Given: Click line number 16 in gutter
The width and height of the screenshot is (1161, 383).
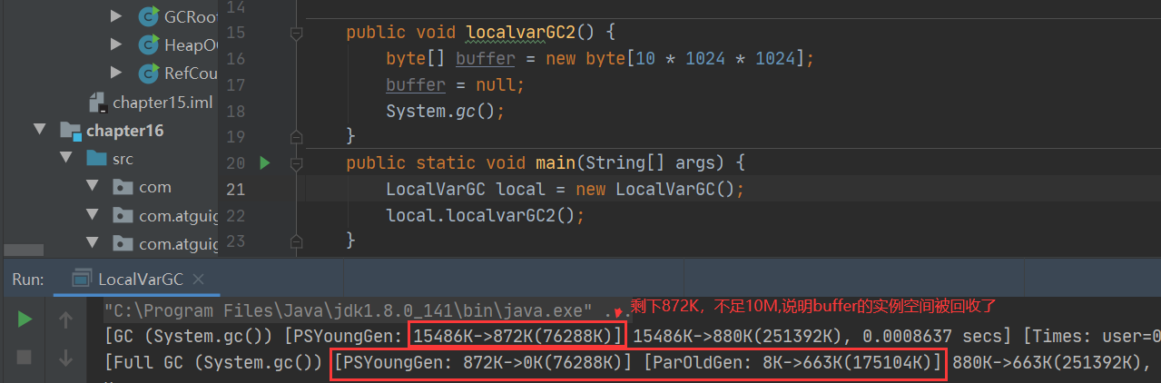Looking at the screenshot, I should tap(236, 59).
